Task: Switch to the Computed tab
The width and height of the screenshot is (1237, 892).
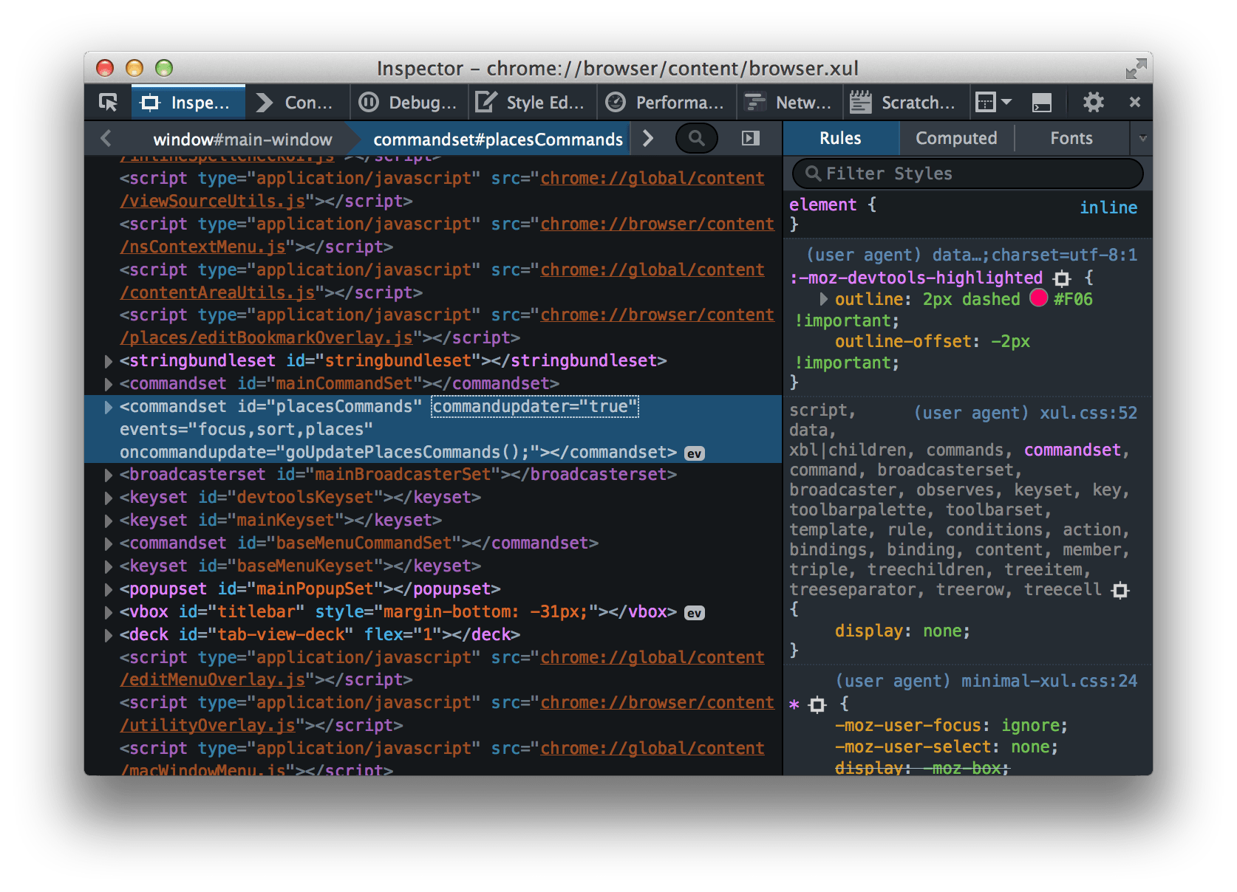Action: tap(956, 138)
